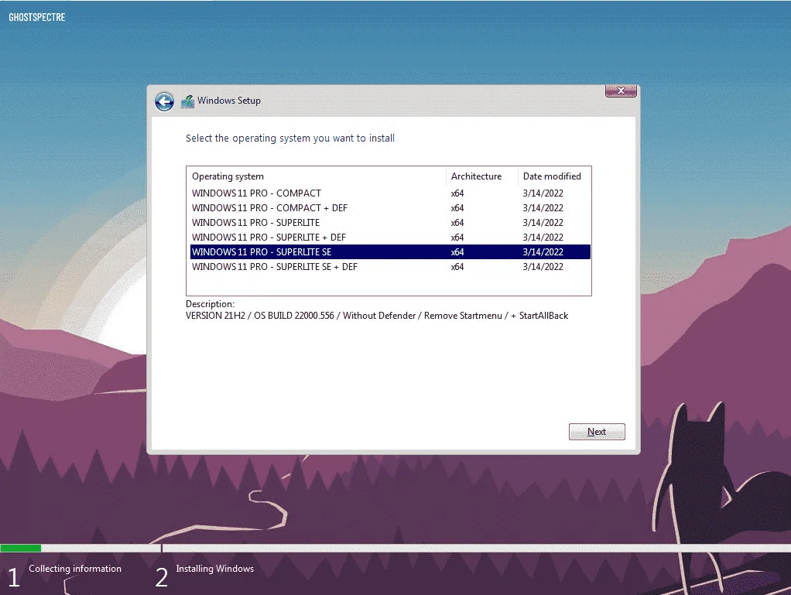Click the Architecture column header
The width and height of the screenshot is (791, 595).
tap(481, 176)
